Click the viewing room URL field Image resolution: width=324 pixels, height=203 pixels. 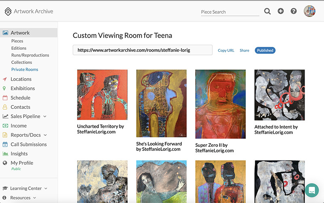pyautogui.click(x=142, y=50)
